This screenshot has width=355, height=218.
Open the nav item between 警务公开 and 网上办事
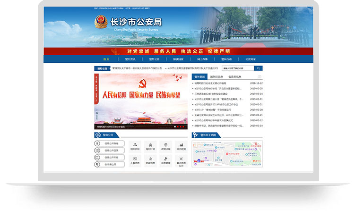click(x=178, y=59)
